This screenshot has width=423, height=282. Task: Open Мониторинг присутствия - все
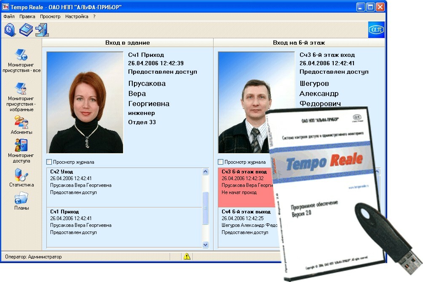tap(21, 61)
